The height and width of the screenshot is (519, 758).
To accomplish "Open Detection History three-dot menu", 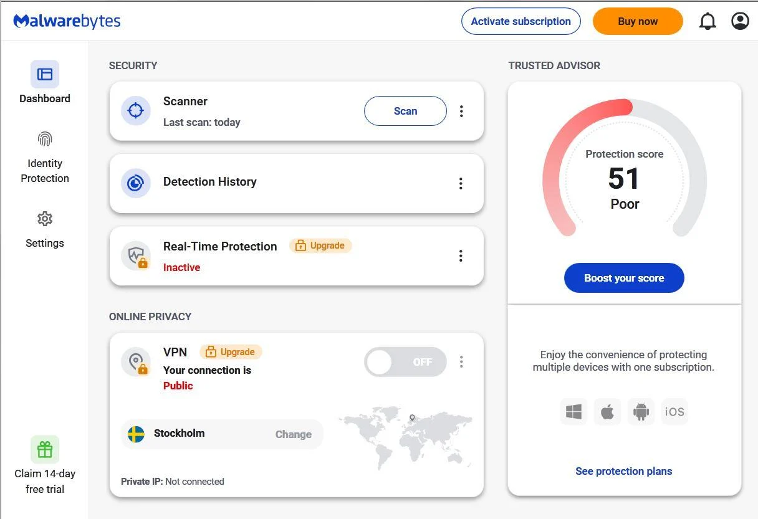I will 461,183.
